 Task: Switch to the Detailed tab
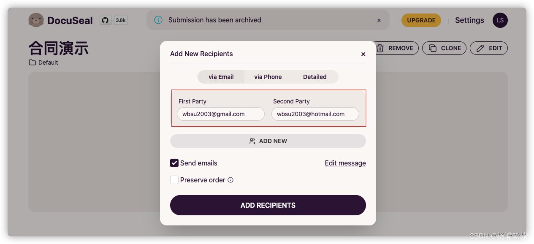point(315,77)
